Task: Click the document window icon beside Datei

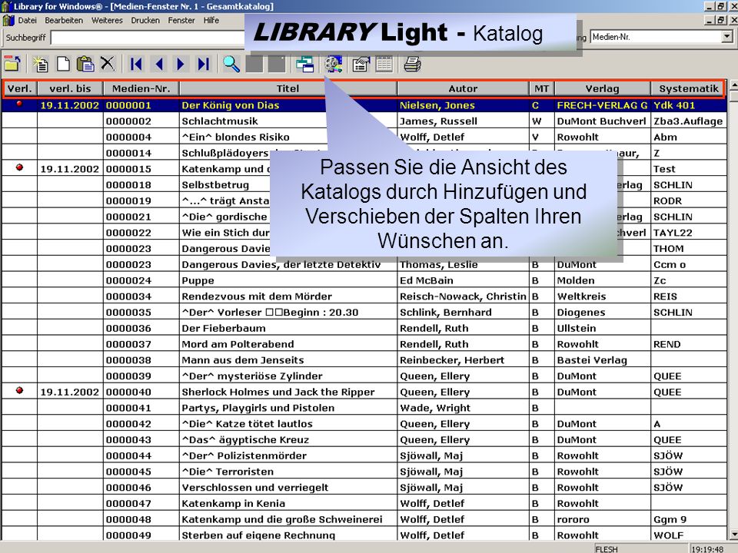Action: point(8,20)
